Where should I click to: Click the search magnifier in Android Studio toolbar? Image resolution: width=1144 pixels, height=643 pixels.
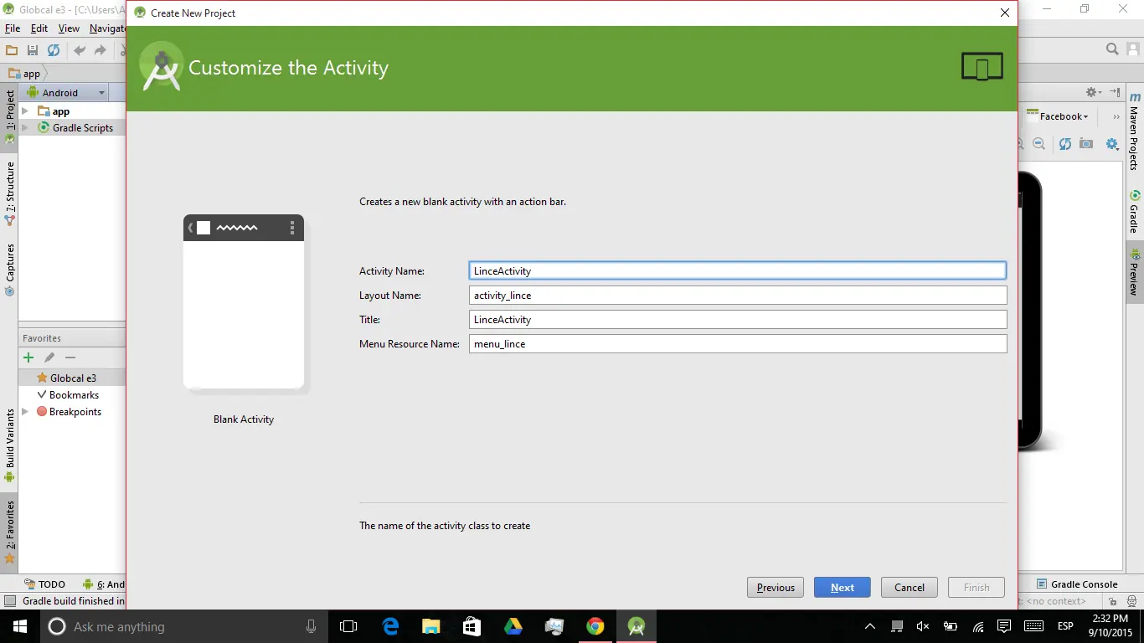(1112, 49)
